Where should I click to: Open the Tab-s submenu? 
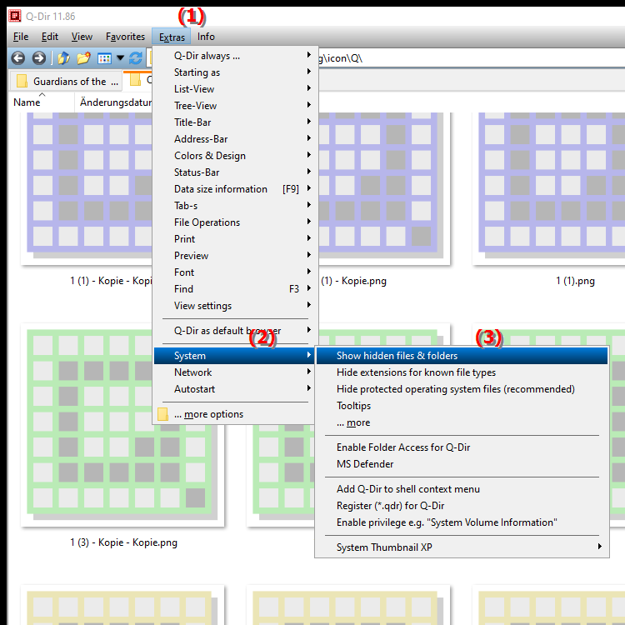[x=235, y=206]
